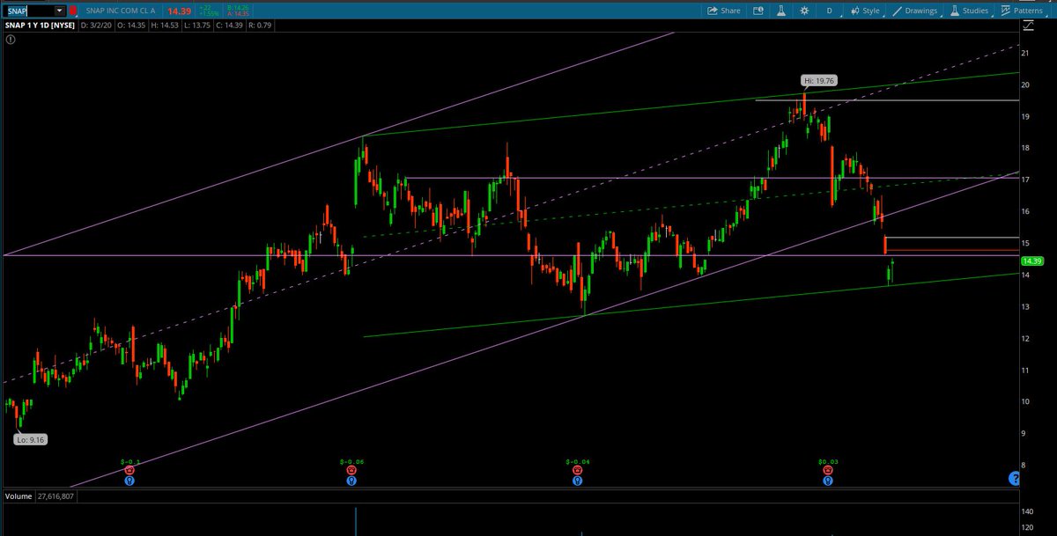
Task: Click the conference call icon under $-0.1
Action: (130, 471)
